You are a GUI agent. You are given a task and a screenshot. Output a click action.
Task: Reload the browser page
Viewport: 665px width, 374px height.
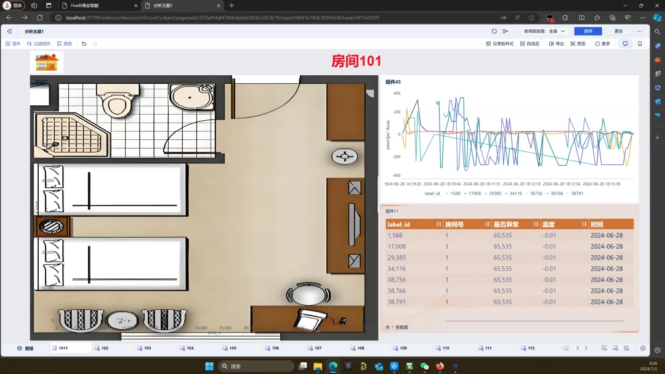pos(39,18)
